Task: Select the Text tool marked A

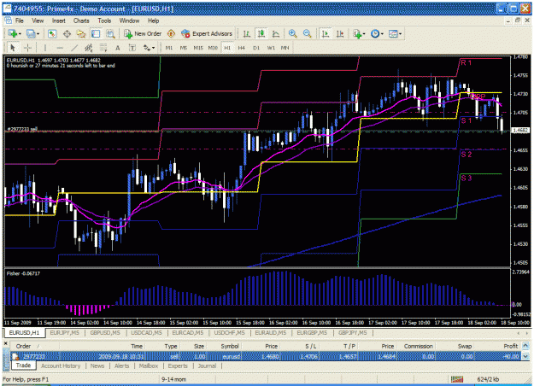Action: [118, 48]
